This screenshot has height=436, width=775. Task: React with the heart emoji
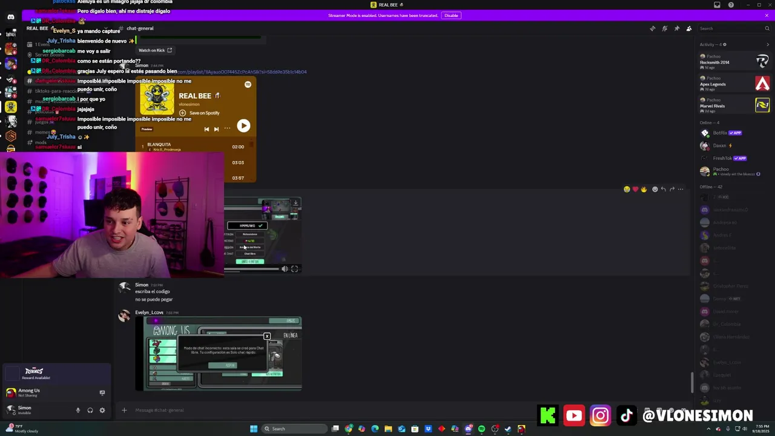(x=635, y=190)
